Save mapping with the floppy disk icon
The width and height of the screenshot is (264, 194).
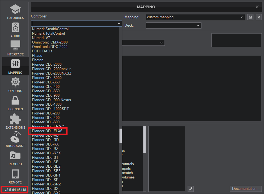coord(250,17)
